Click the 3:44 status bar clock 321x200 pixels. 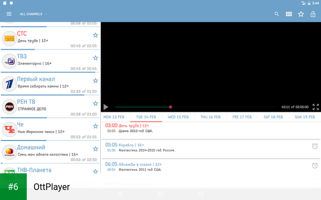[315, 3]
